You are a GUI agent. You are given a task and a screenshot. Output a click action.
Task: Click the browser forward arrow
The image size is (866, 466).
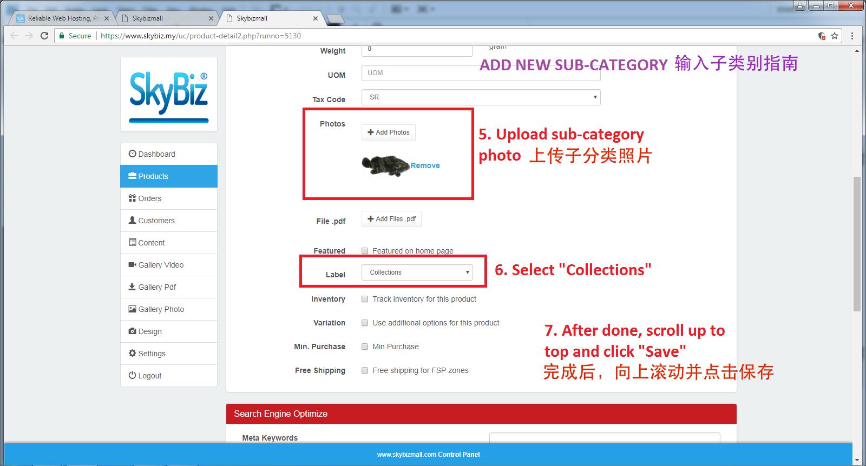click(29, 36)
